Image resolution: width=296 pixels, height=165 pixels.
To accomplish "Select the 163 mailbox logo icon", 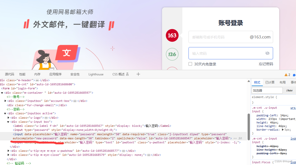I will tap(172, 35).
